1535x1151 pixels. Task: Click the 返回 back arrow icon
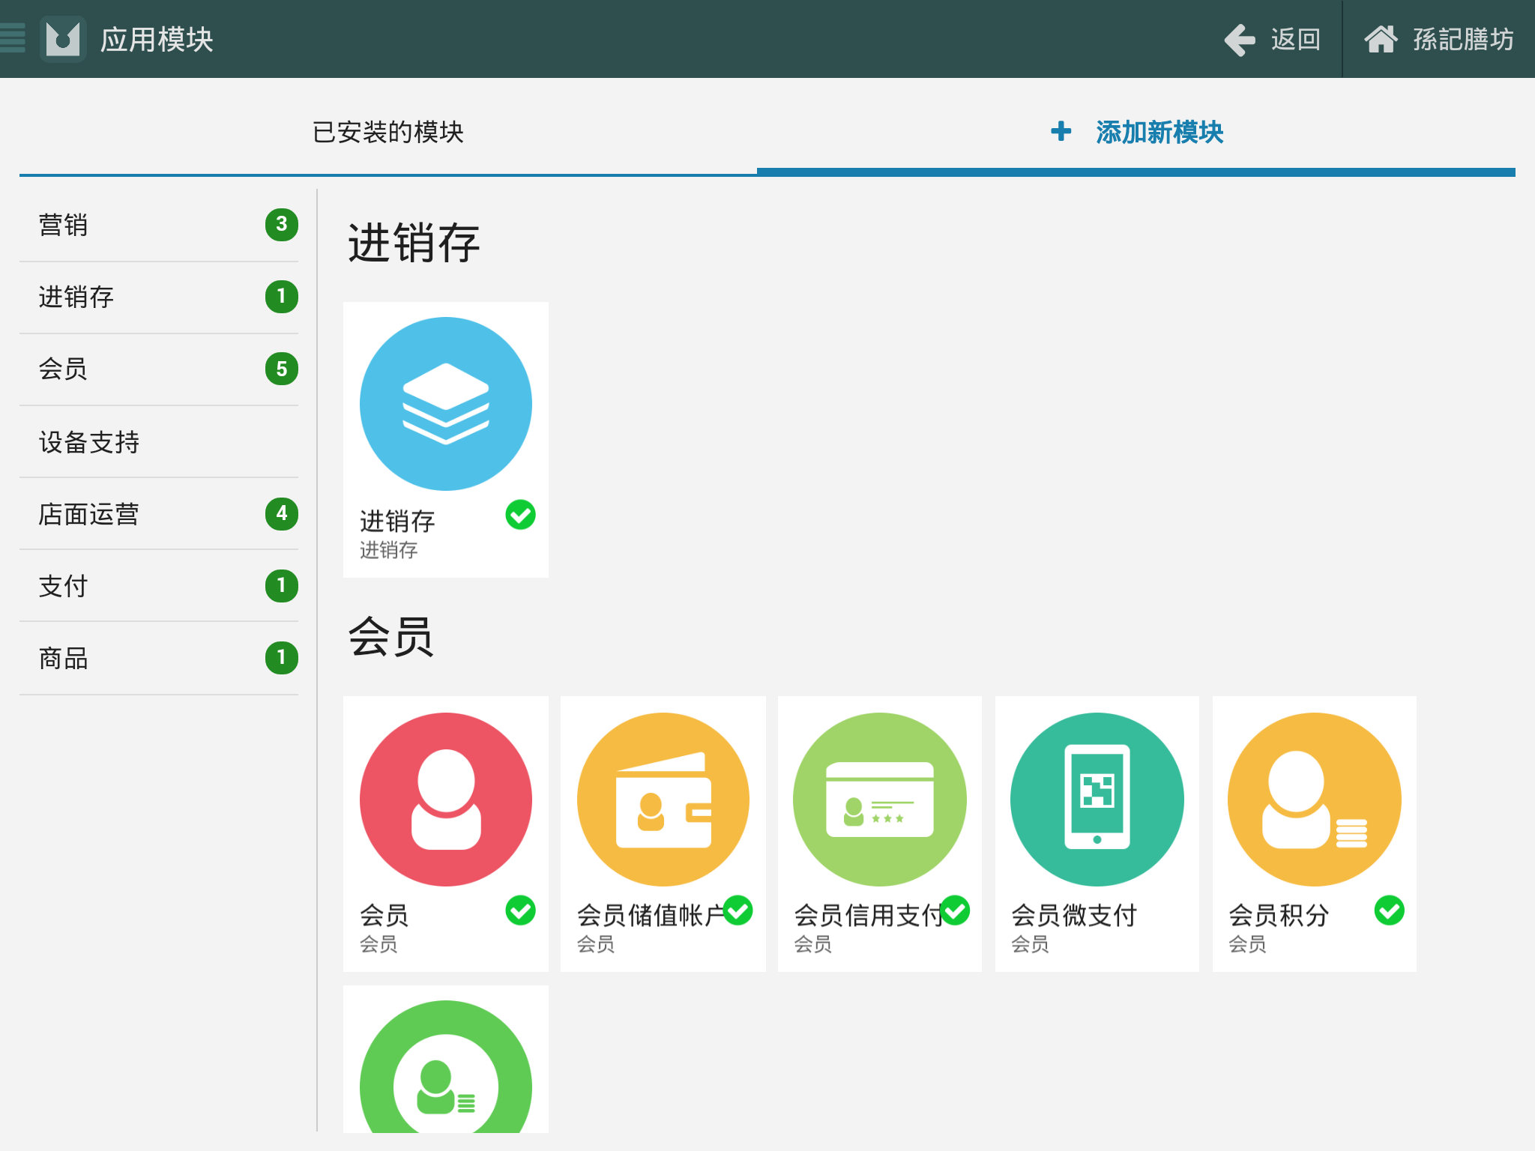tap(1240, 40)
